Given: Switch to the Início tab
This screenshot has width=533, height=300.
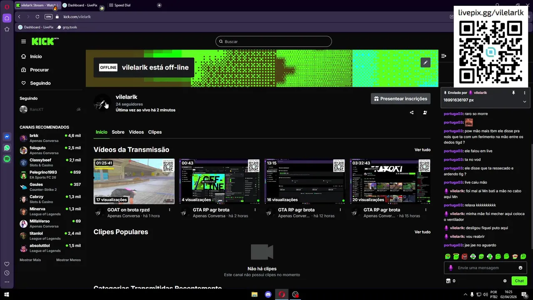Looking at the screenshot, I should point(101,132).
